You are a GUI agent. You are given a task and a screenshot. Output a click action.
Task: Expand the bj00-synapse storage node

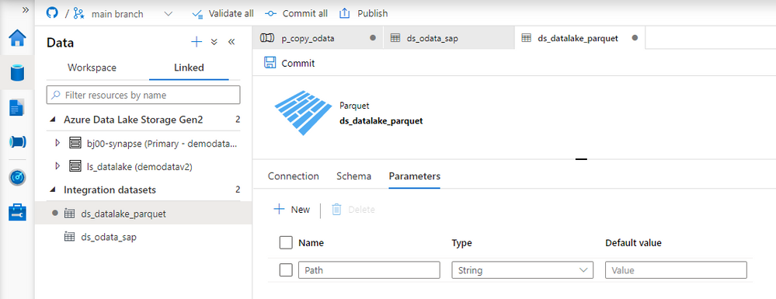[x=57, y=143]
